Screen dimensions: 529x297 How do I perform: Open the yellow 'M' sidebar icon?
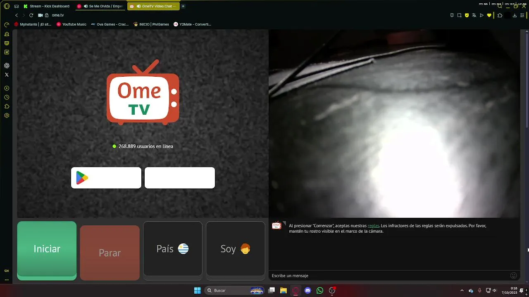7,52
